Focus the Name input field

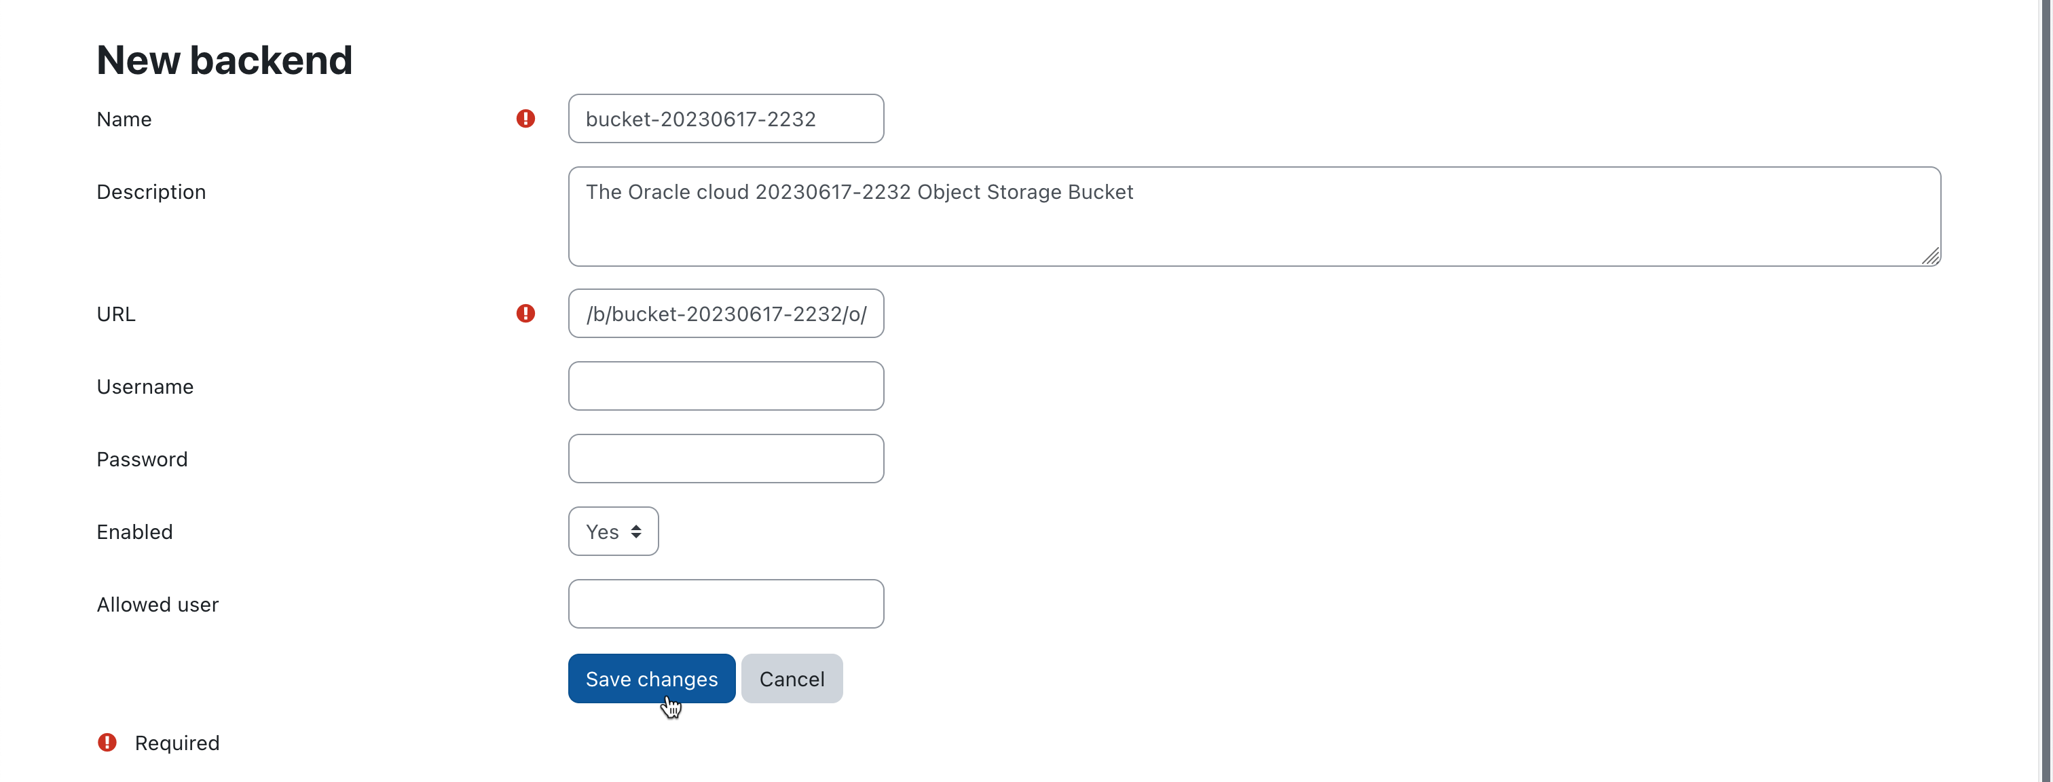tap(725, 119)
